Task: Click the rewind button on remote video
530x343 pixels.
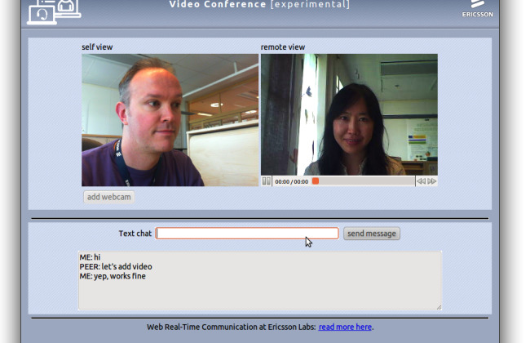Action: 421,181
